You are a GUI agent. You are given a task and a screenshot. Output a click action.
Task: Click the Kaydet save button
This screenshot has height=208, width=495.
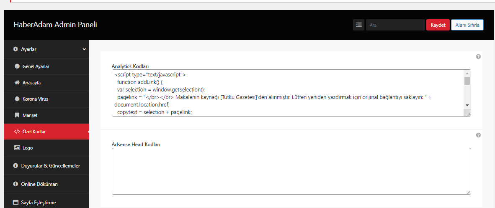tap(438, 25)
